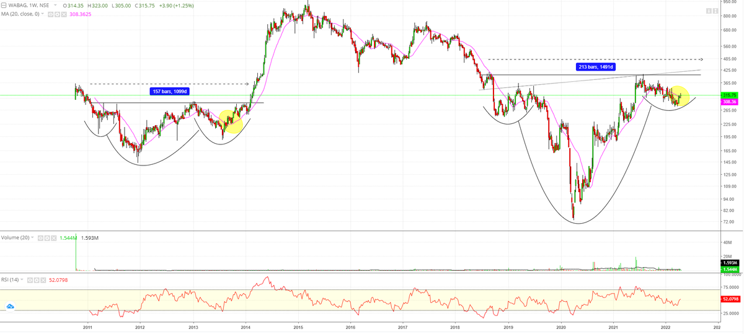This screenshot has width=744, height=334.
Task: Hide the Volume (20) indicator with eye icon
Action: 40,238
